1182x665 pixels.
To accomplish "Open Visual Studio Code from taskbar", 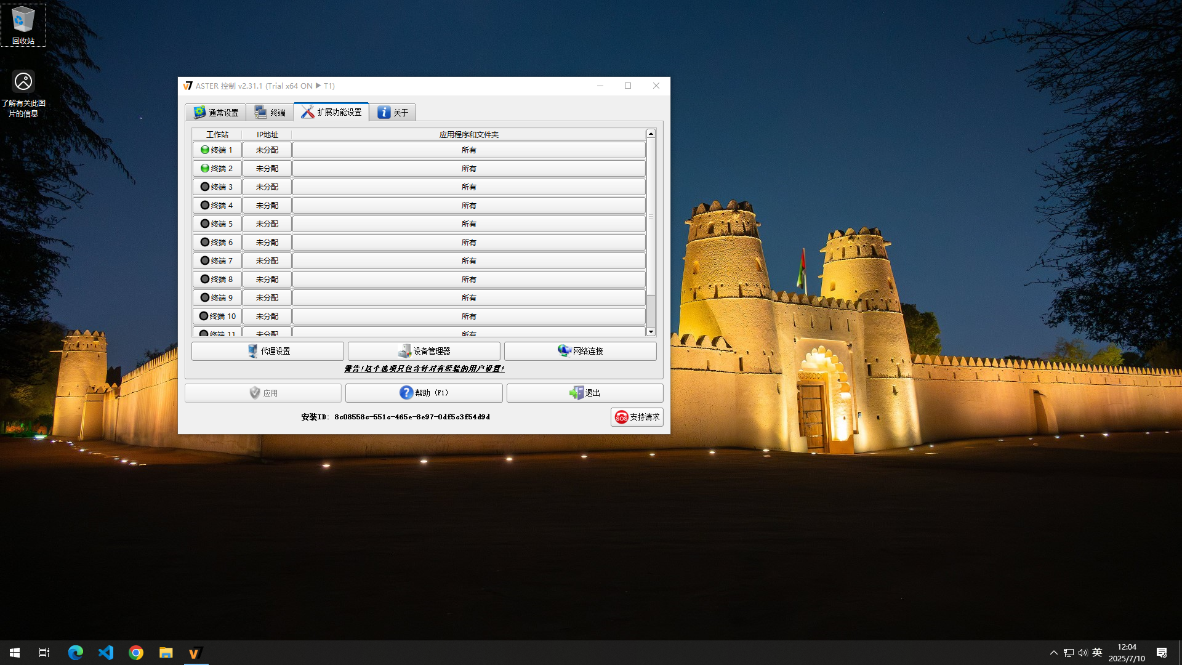I will pos(106,653).
